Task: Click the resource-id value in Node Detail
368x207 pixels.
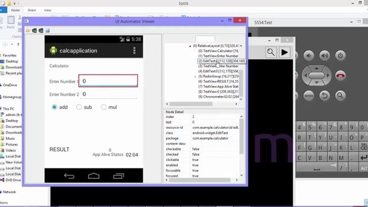Action: coord(216,128)
